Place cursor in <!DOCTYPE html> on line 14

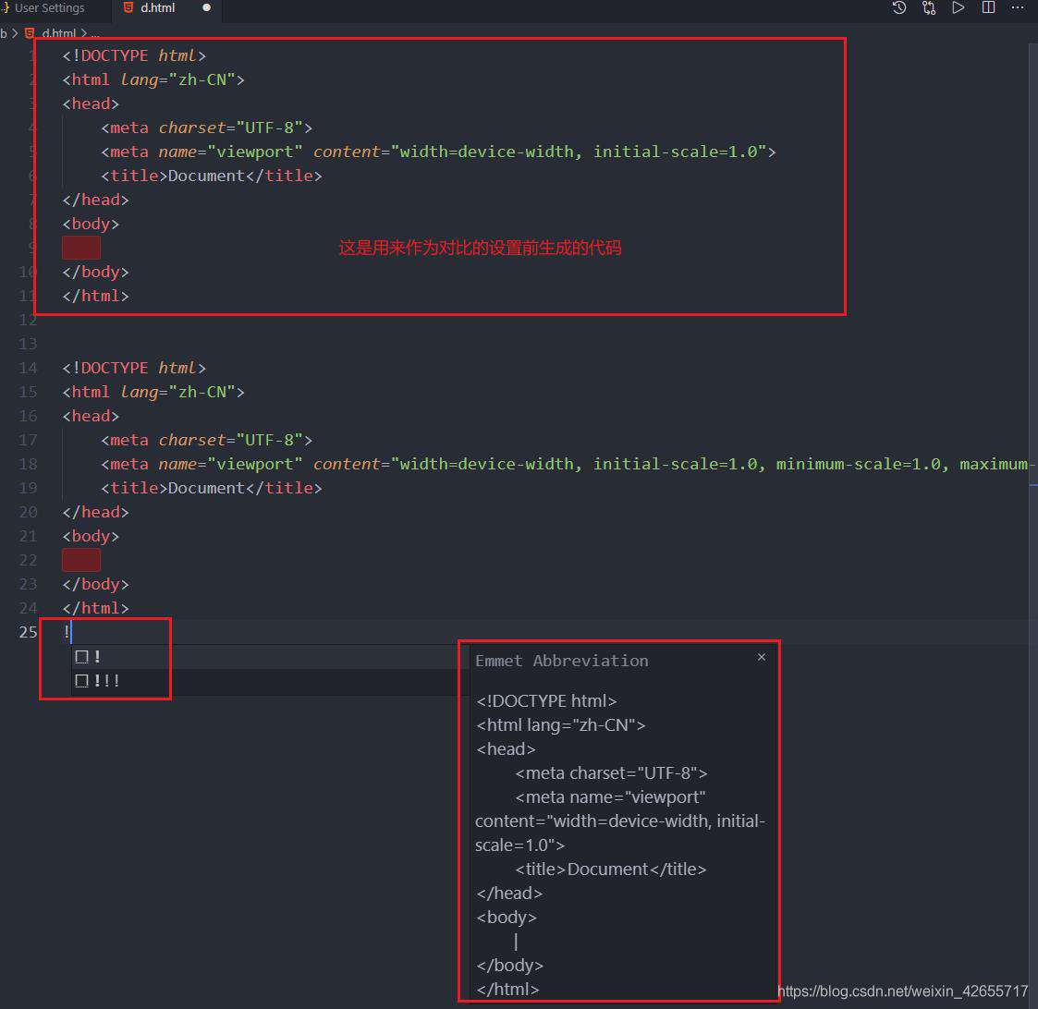[134, 368]
